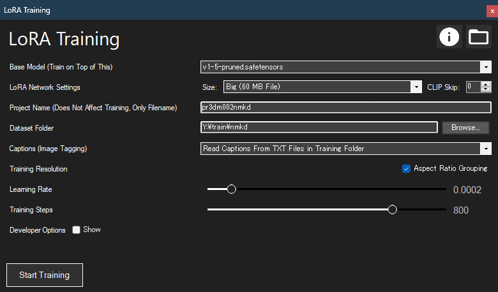498x292 pixels.
Task: Click the Learning Rate slider handle
Action: (x=232, y=189)
